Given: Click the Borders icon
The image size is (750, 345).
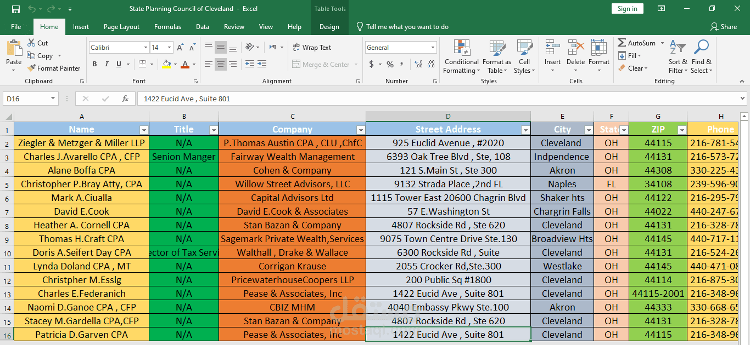Looking at the screenshot, I should click(x=142, y=64).
